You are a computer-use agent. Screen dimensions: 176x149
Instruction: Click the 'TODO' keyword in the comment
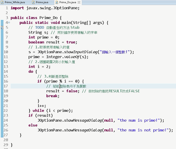(40, 28)
